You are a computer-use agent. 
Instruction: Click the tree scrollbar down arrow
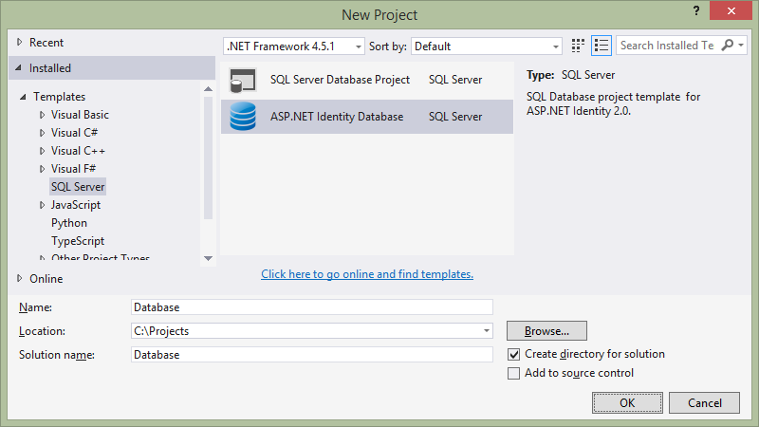pyautogui.click(x=208, y=258)
